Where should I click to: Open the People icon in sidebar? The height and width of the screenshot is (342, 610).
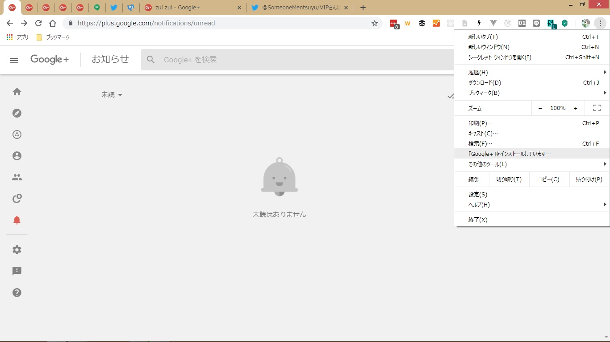click(x=17, y=177)
